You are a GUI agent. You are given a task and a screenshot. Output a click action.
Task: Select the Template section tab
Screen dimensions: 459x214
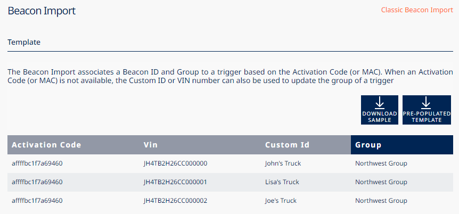(24, 42)
